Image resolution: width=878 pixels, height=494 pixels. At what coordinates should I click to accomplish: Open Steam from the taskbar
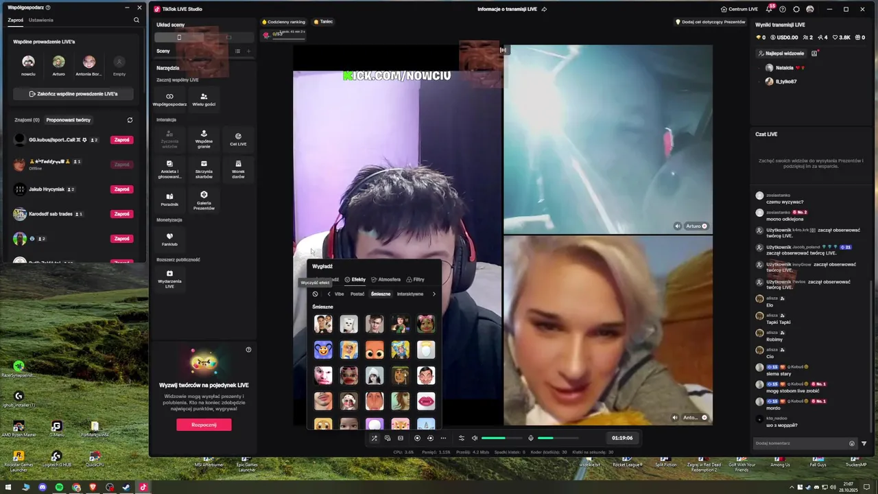click(x=126, y=488)
